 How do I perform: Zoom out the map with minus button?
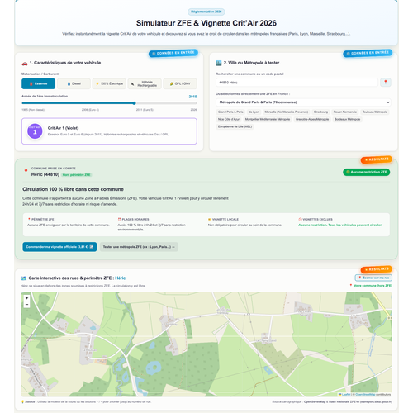point(26,305)
